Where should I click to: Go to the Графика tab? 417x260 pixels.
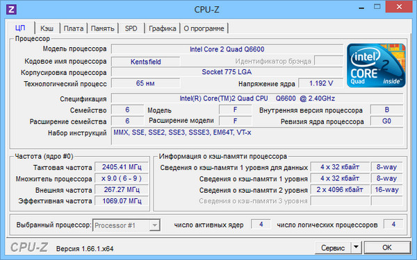(162, 28)
